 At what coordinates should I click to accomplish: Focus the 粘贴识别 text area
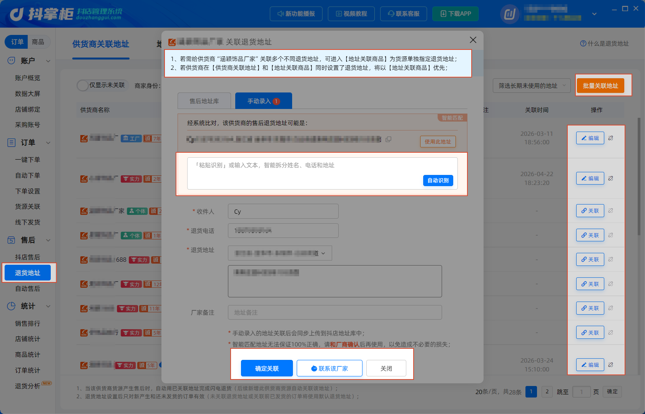(322, 173)
